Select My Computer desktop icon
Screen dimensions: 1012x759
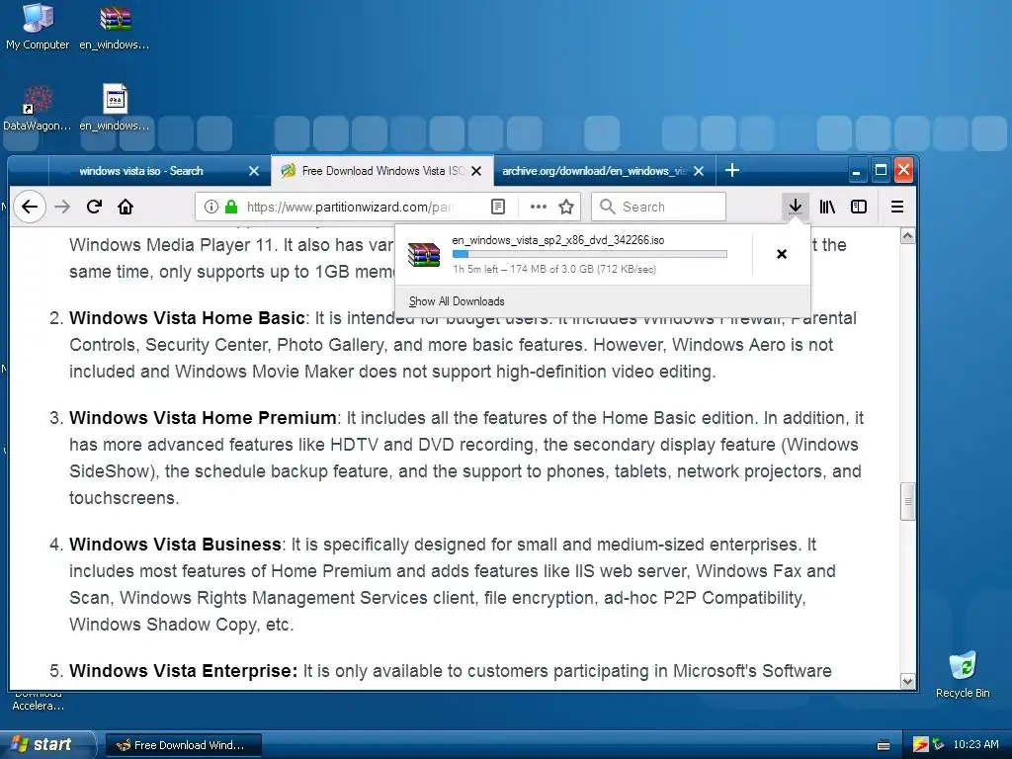click(x=38, y=27)
